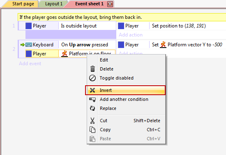Image resolution: width=226 pixels, height=155 pixels.
Task: Switch to the Start page tab
Action: (x=23, y=4)
